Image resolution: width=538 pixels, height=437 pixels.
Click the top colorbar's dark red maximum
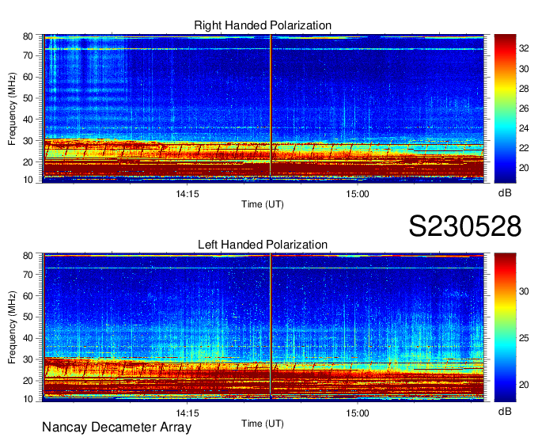point(505,36)
